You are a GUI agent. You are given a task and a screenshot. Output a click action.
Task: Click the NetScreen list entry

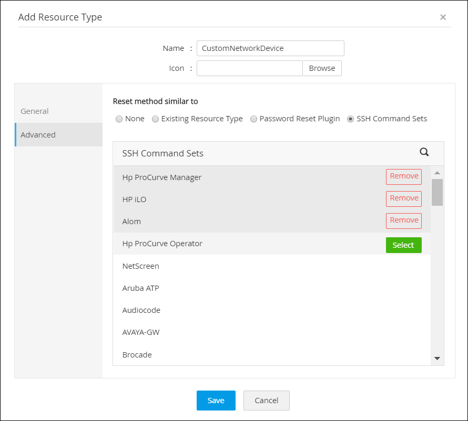pos(140,266)
